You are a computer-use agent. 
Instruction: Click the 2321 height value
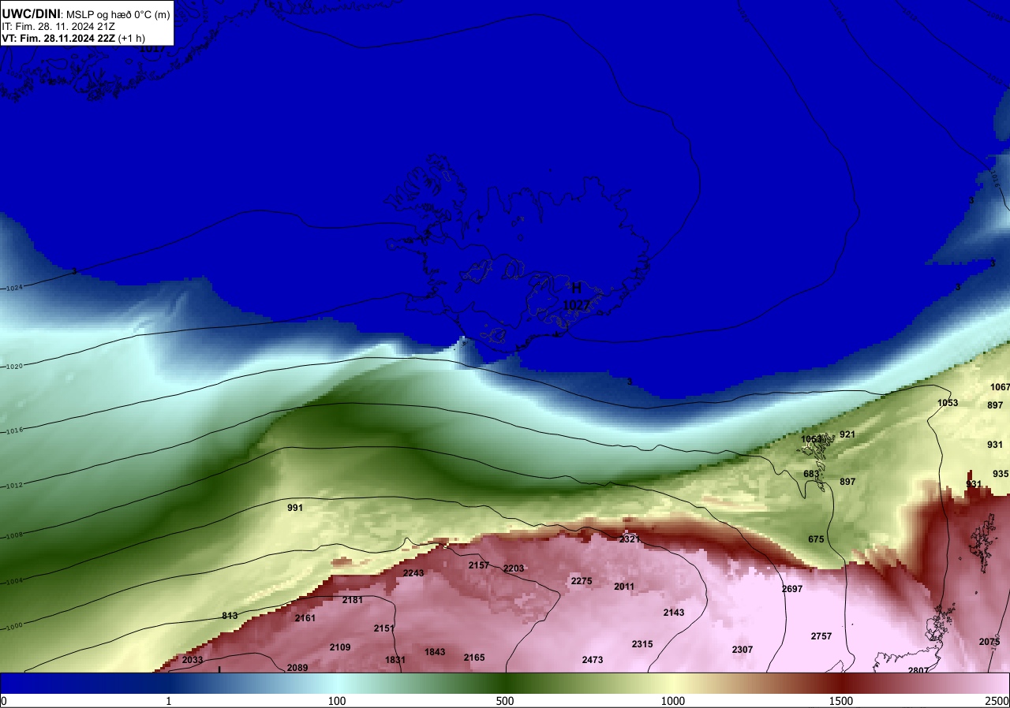pos(629,539)
